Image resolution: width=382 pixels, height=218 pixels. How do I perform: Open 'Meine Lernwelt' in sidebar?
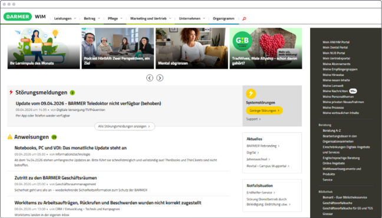(333, 86)
